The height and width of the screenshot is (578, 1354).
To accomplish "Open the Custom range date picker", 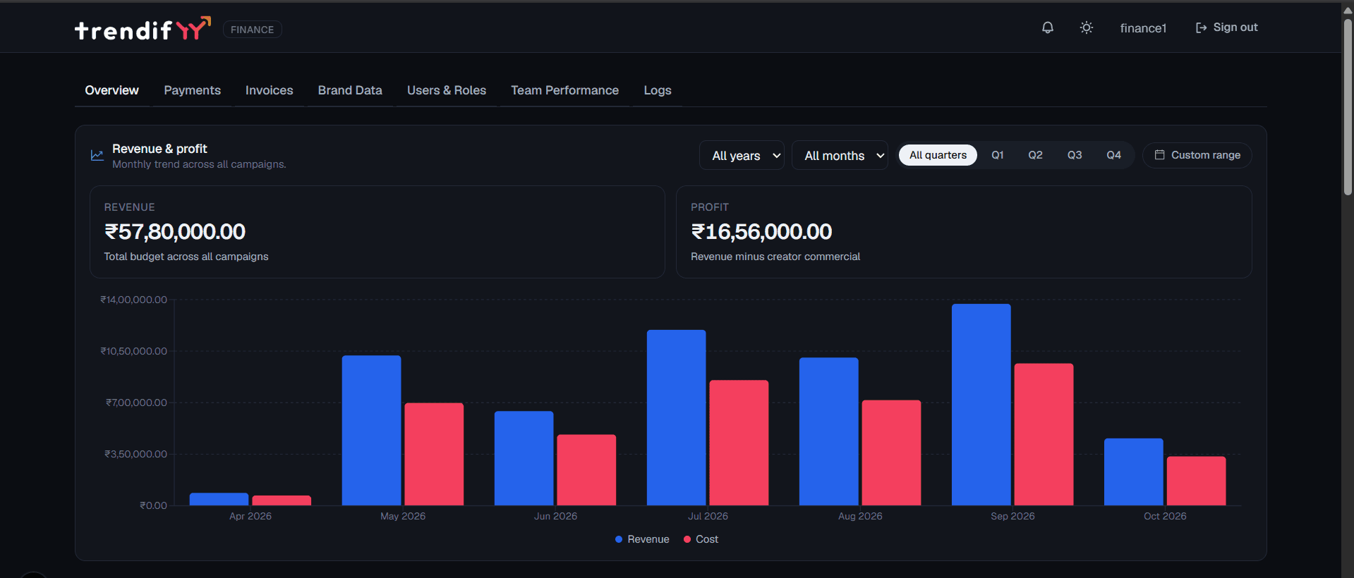I will [1197, 155].
